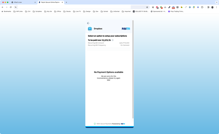The image size is (219, 134).
Task: Bookmark this page with the star icon
Action: pyautogui.click(x=147, y=7)
